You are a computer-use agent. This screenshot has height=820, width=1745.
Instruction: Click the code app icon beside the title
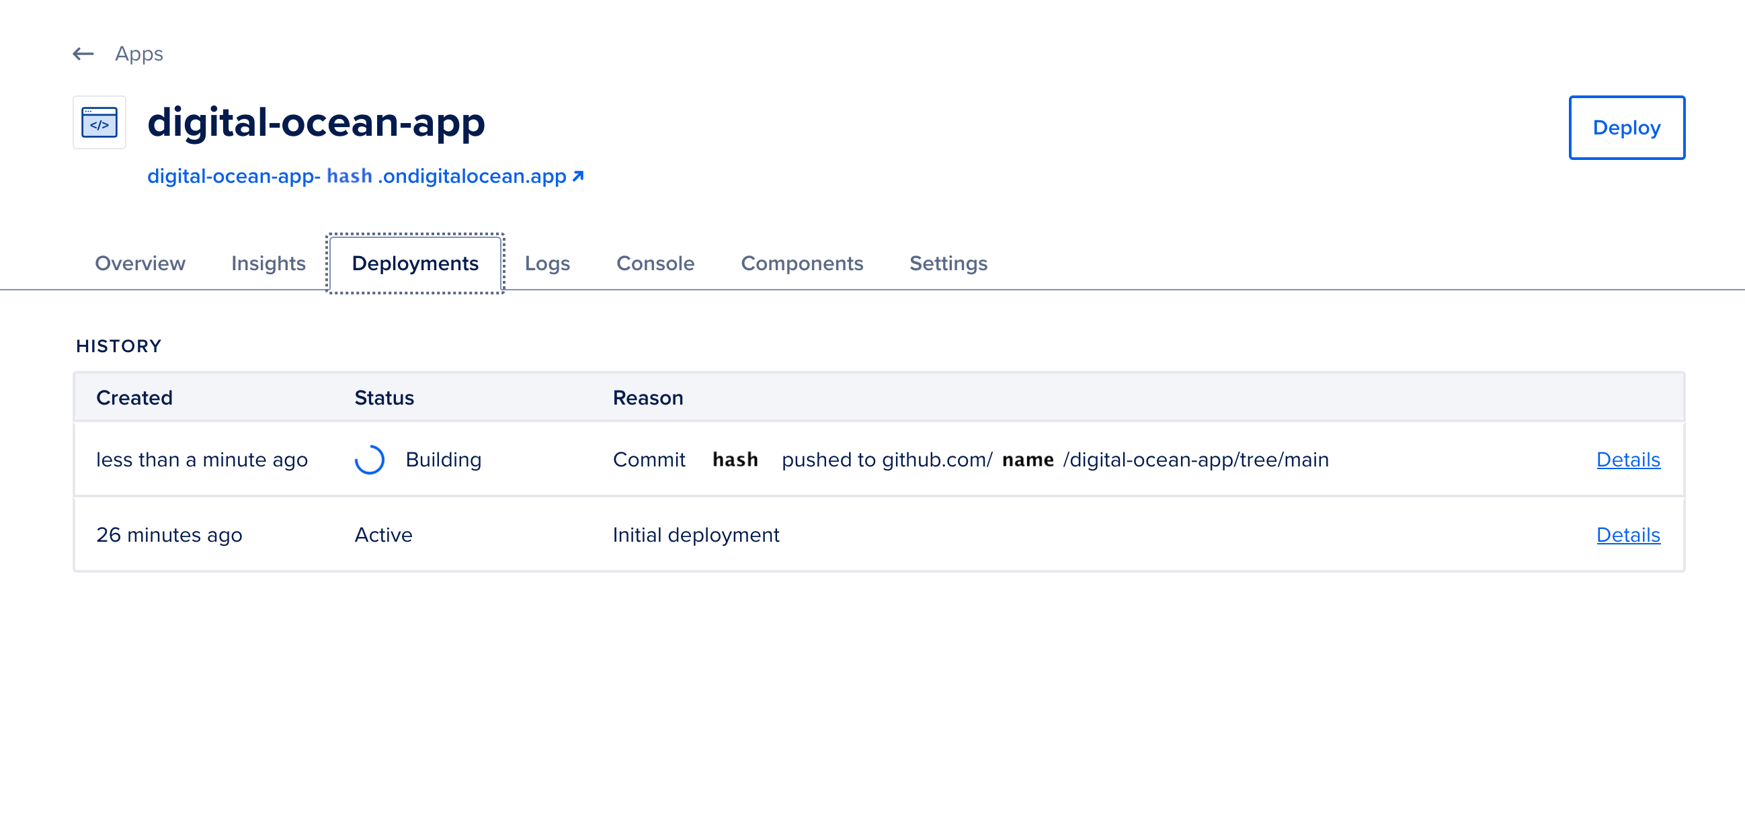coord(99,122)
